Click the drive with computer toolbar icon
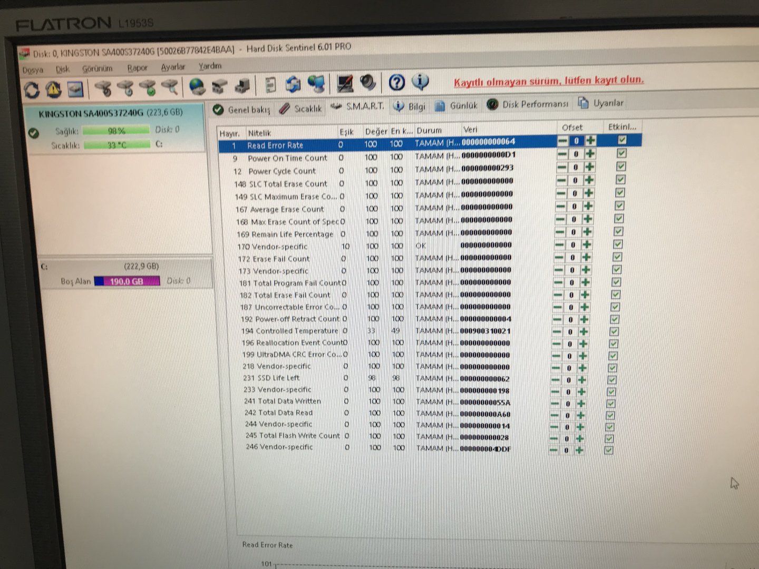This screenshot has height=569, width=759. click(242, 85)
